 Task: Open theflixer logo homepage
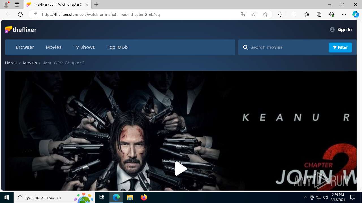tap(21, 30)
